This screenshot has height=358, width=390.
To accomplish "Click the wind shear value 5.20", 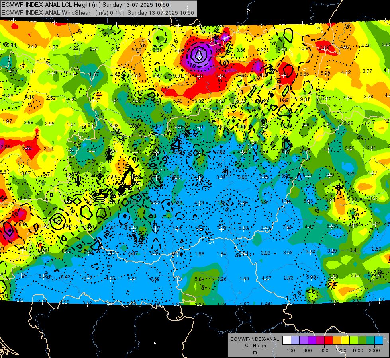I will click(x=243, y=177).
